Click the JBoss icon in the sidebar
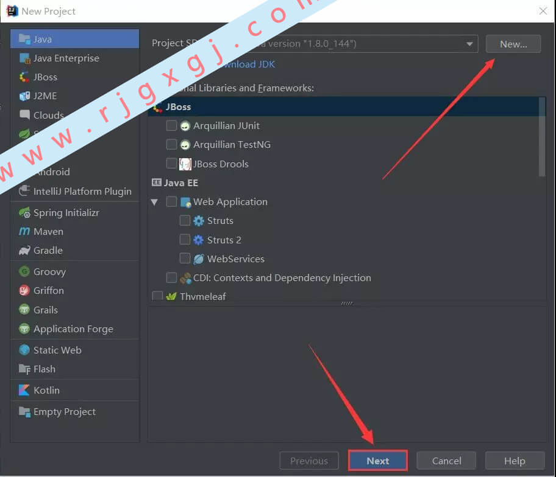Image resolution: width=556 pixels, height=477 pixels. coord(24,77)
